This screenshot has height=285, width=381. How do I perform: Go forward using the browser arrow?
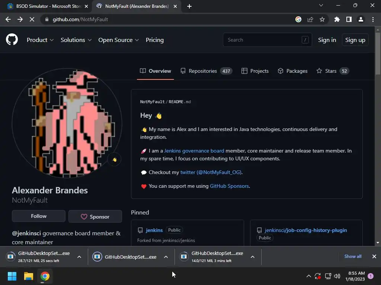point(20,19)
